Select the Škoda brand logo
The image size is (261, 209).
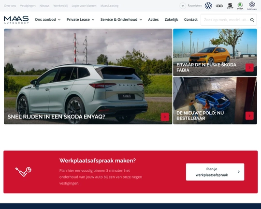pyautogui.click(x=240, y=6)
